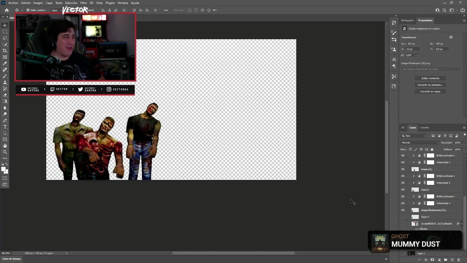Open Línea de tiempo panel
The width and height of the screenshot is (467, 263).
[x=12, y=259]
